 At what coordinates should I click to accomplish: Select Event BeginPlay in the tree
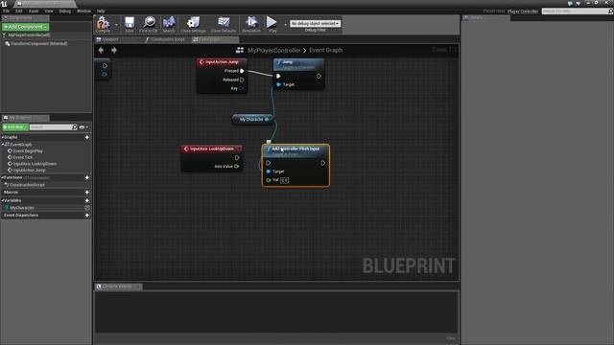(28, 151)
